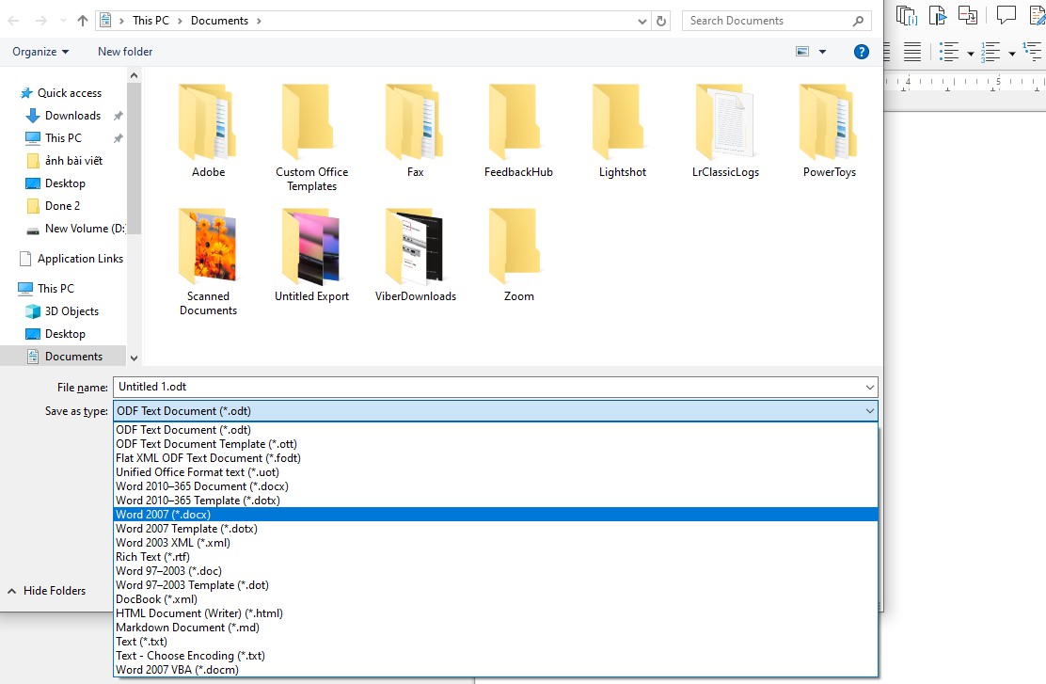This screenshot has height=684, width=1046.
Task: Toggle unordered list icon in Writer toolbar
Action: tap(948, 52)
